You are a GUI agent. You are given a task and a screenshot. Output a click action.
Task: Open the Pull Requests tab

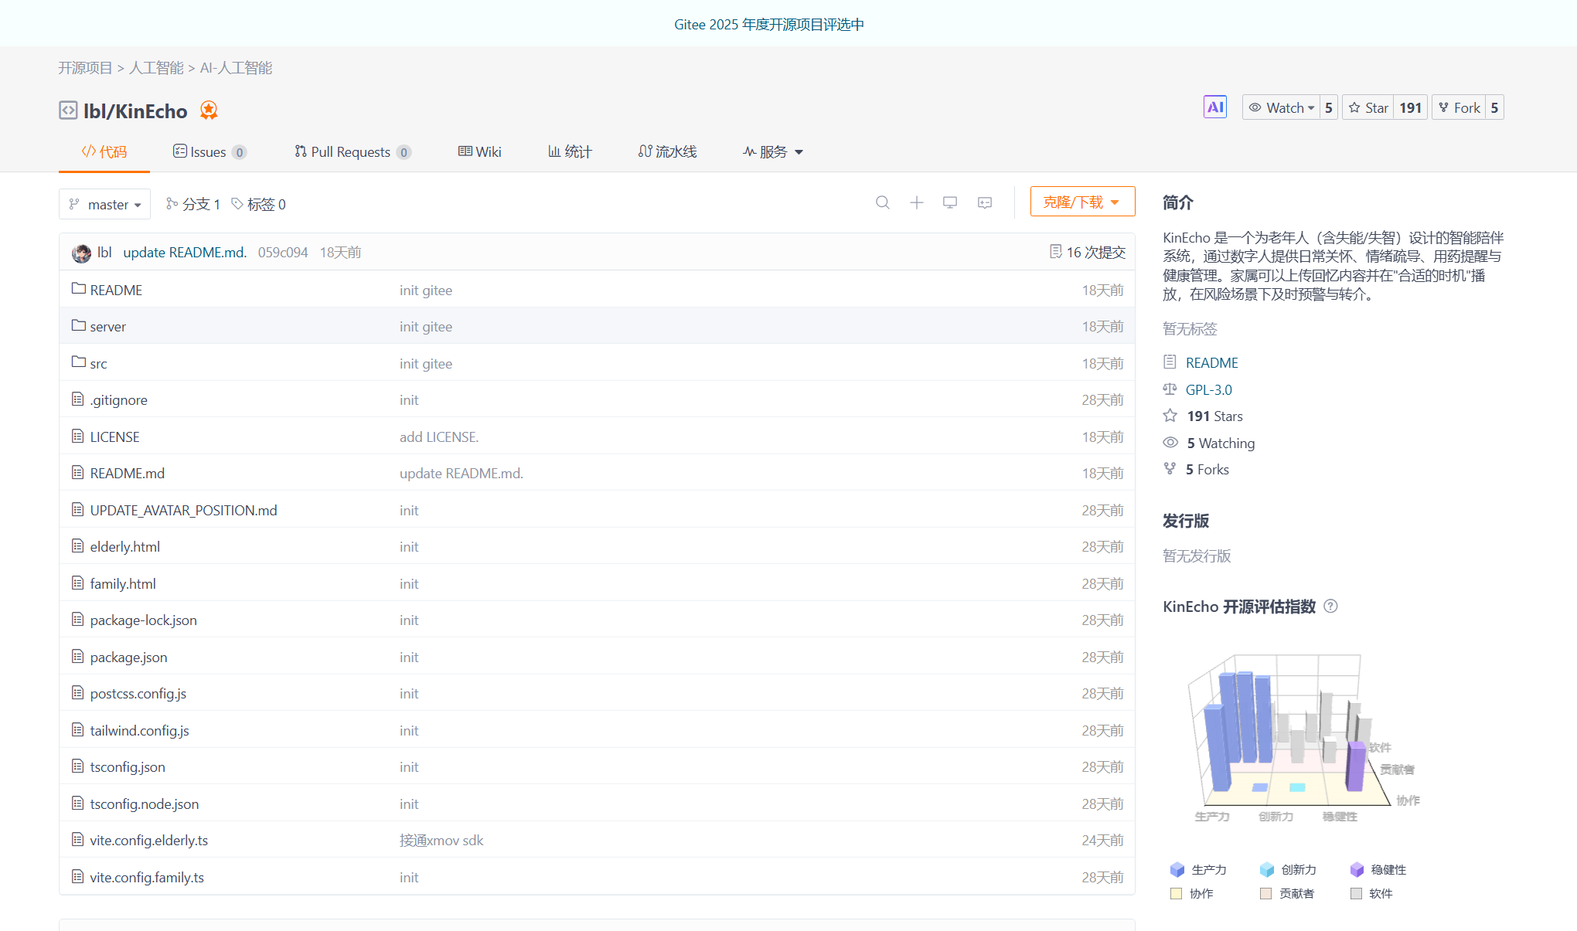point(352,152)
